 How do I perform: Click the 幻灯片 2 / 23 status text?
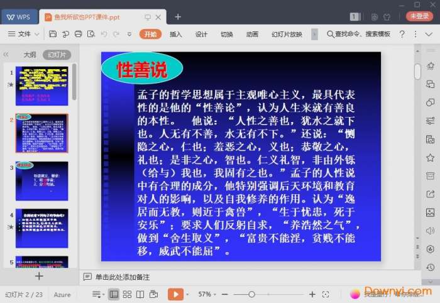[x=24, y=295]
